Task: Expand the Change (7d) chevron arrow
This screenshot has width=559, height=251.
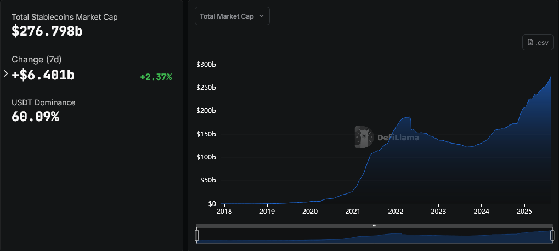Action: (5, 73)
